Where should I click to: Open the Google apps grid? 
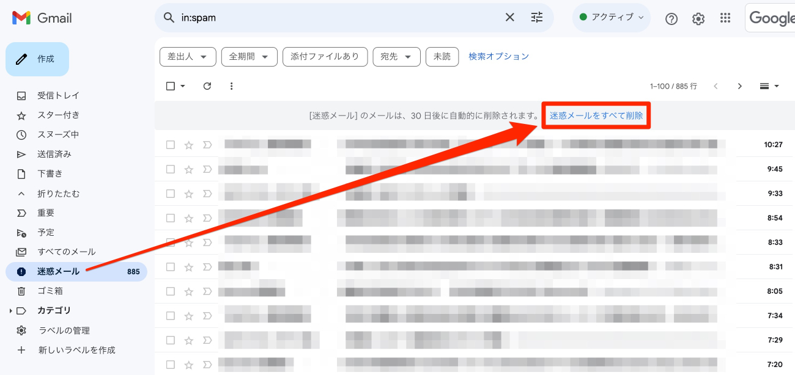pyautogui.click(x=725, y=18)
